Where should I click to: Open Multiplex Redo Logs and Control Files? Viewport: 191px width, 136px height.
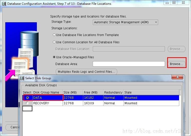[86, 72]
